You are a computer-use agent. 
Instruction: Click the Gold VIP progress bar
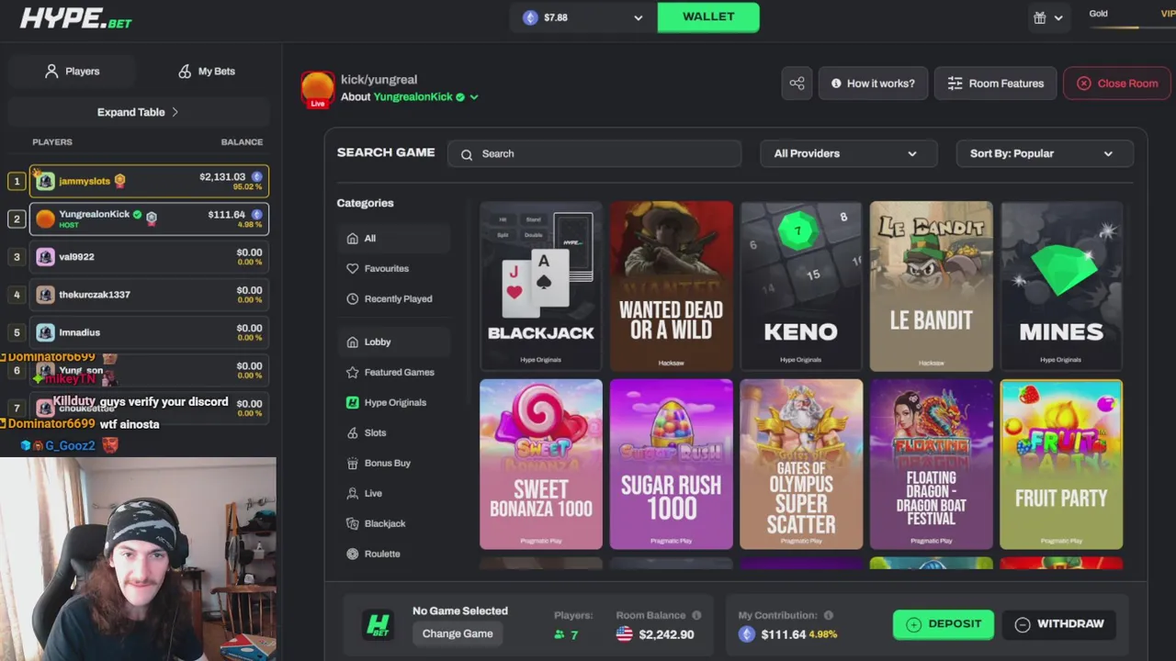click(x=1132, y=28)
